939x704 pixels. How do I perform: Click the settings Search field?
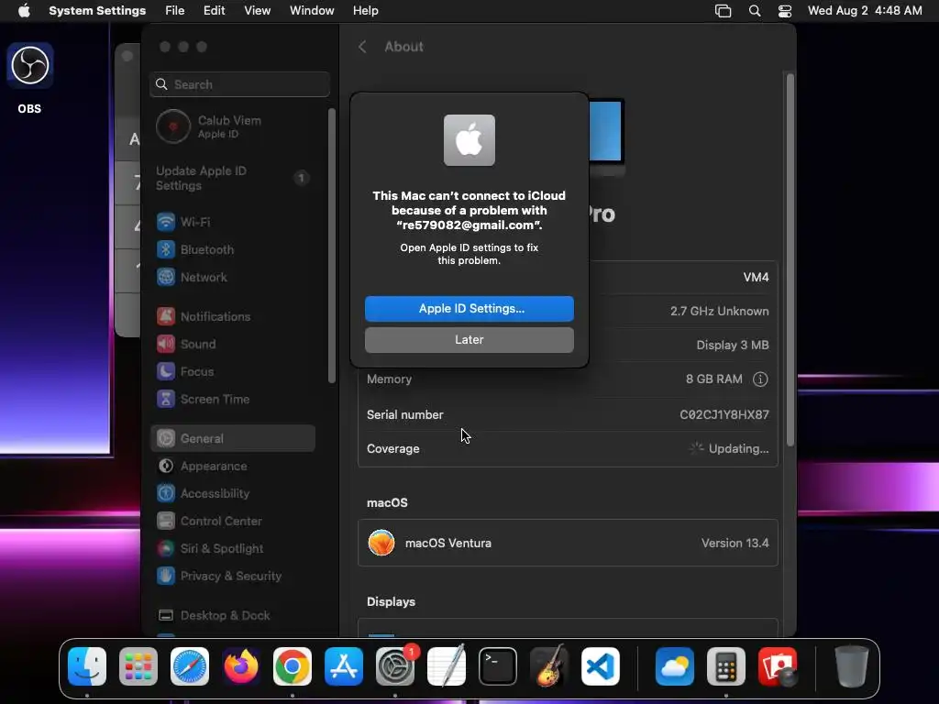239,84
